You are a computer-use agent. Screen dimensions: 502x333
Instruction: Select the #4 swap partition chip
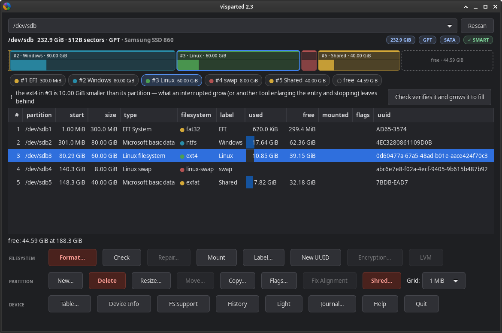[x=233, y=80]
